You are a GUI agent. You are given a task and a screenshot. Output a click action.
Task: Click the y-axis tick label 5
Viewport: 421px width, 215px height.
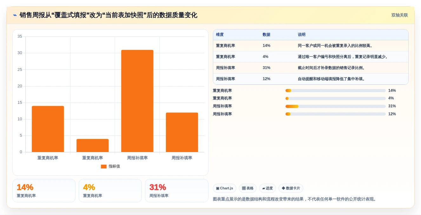click(x=21, y=136)
